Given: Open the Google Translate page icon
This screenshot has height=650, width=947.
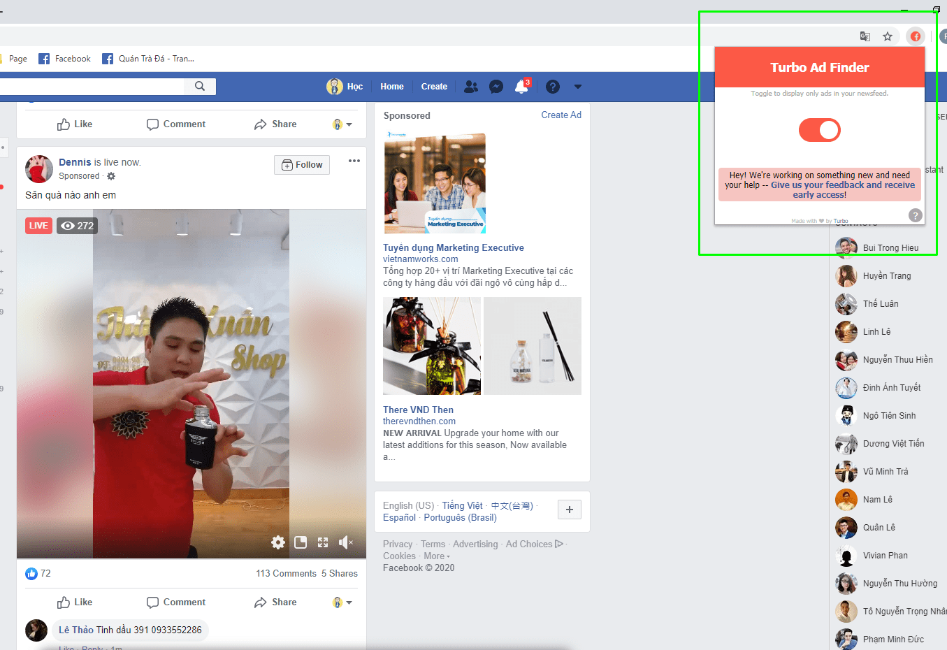Looking at the screenshot, I should (865, 36).
